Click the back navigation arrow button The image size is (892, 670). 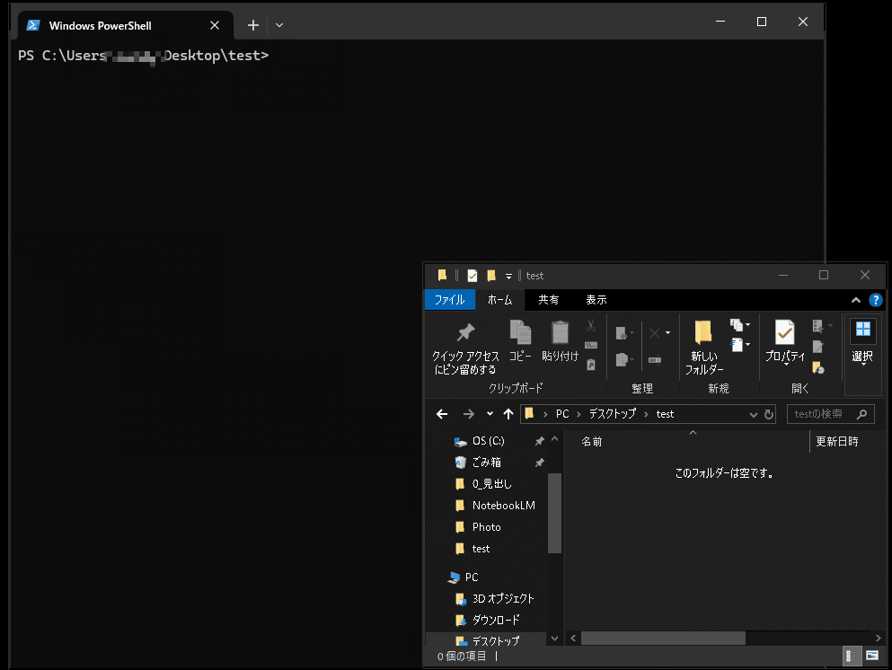440,414
